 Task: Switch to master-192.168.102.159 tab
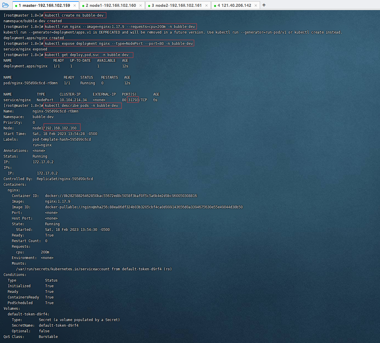(x=46, y=5)
